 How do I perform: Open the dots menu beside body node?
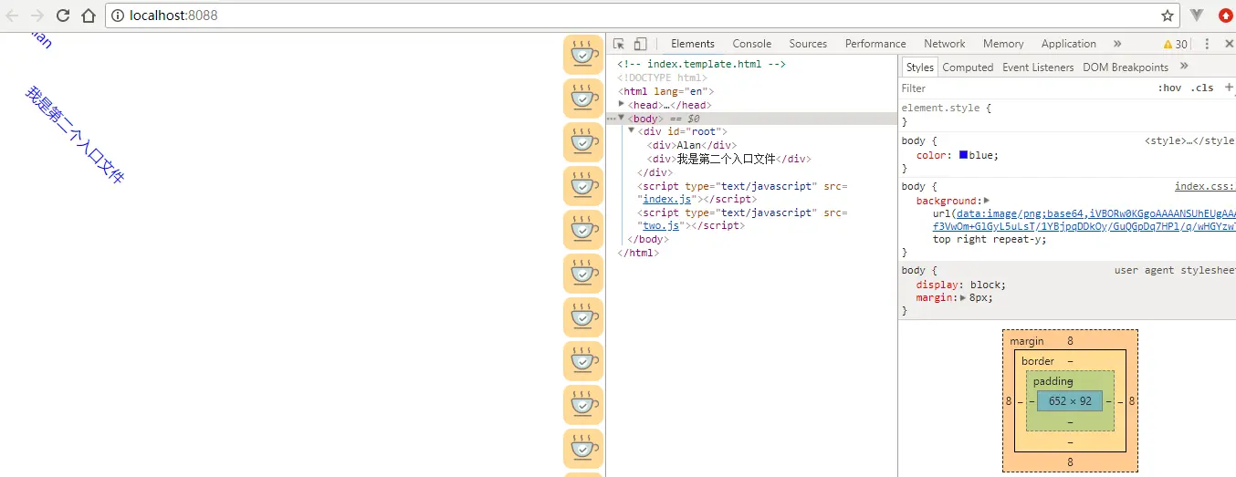tap(612, 119)
